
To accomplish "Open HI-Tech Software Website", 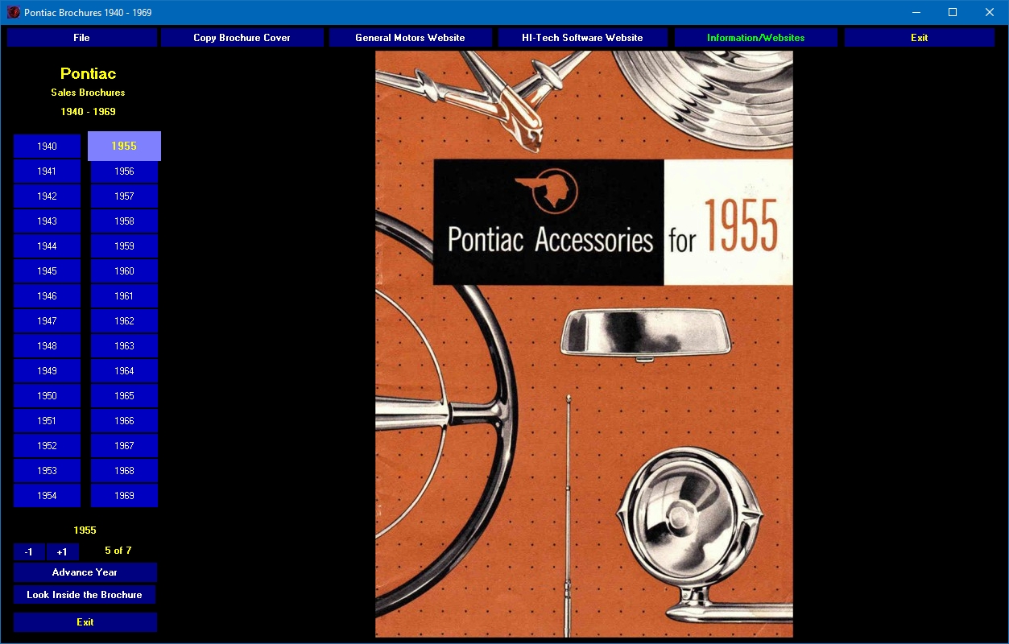I will click(582, 38).
